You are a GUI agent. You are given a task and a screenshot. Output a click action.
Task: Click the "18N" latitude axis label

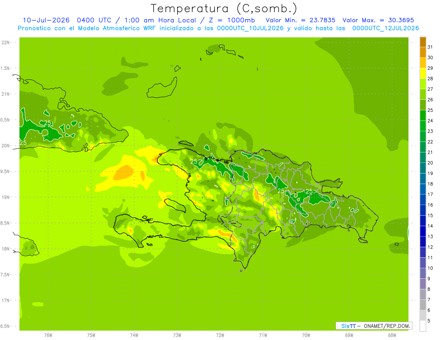pyautogui.click(x=6, y=249)
